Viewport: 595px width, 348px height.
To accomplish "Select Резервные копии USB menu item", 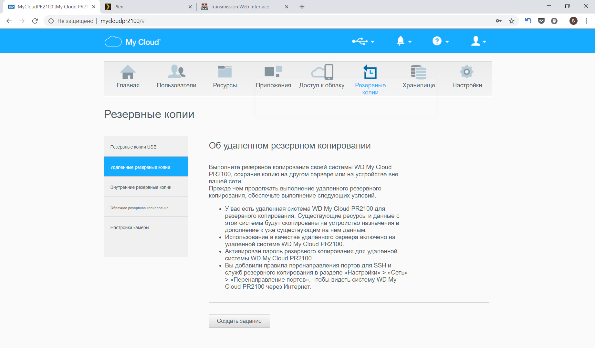I will click(146, 147).
